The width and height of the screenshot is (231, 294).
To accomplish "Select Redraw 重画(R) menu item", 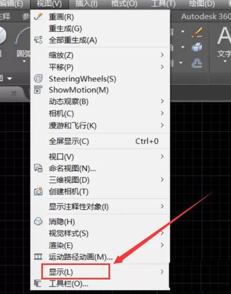I will [x=100, y=17].
